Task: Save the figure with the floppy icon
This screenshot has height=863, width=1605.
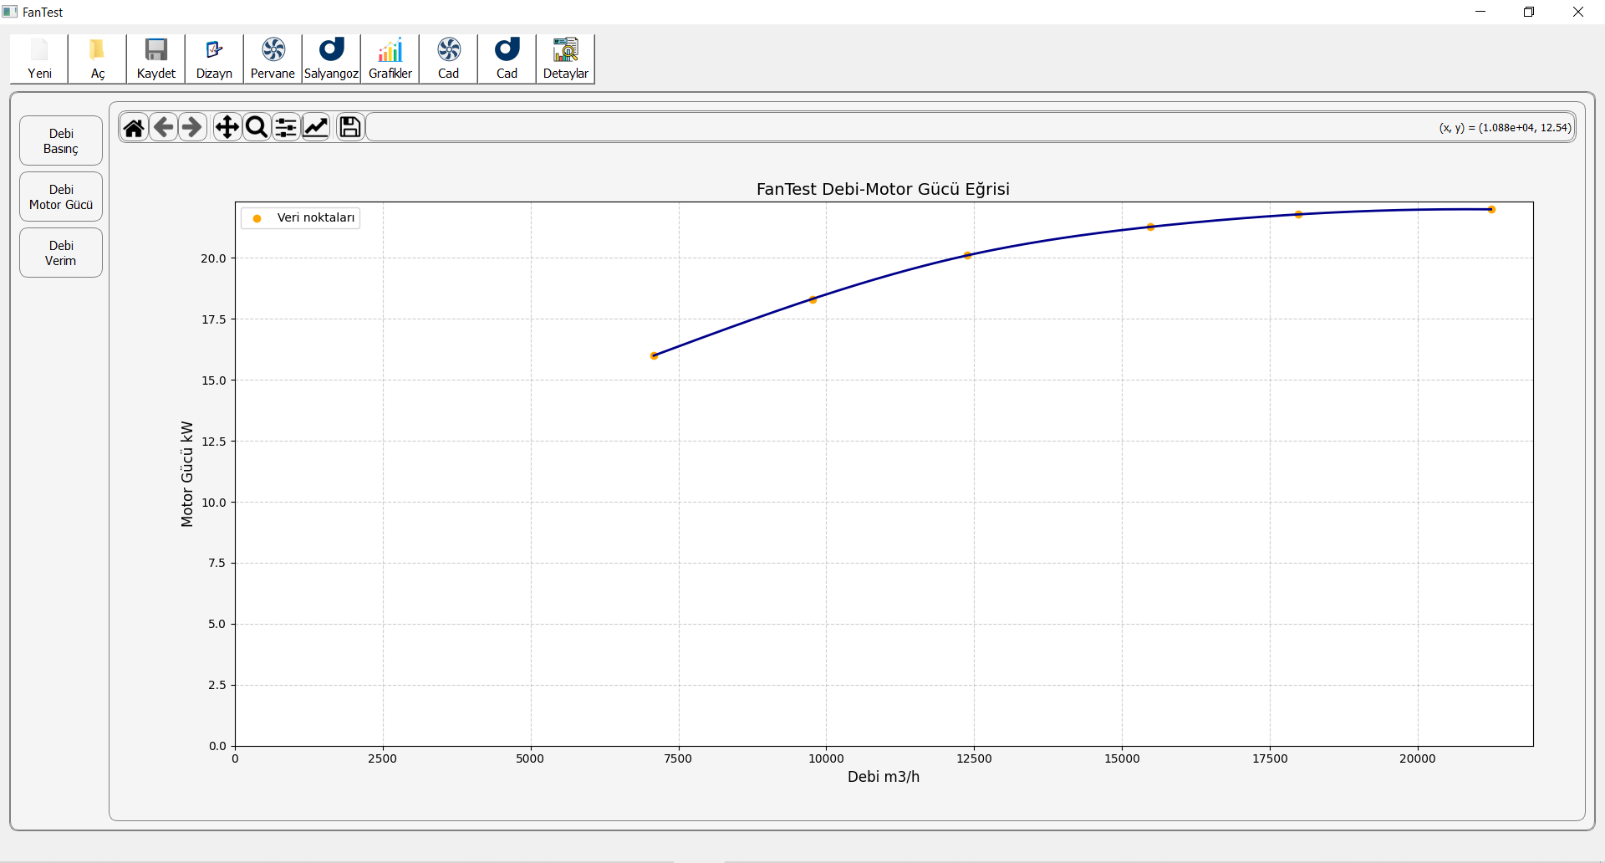Action: point(350,127)
